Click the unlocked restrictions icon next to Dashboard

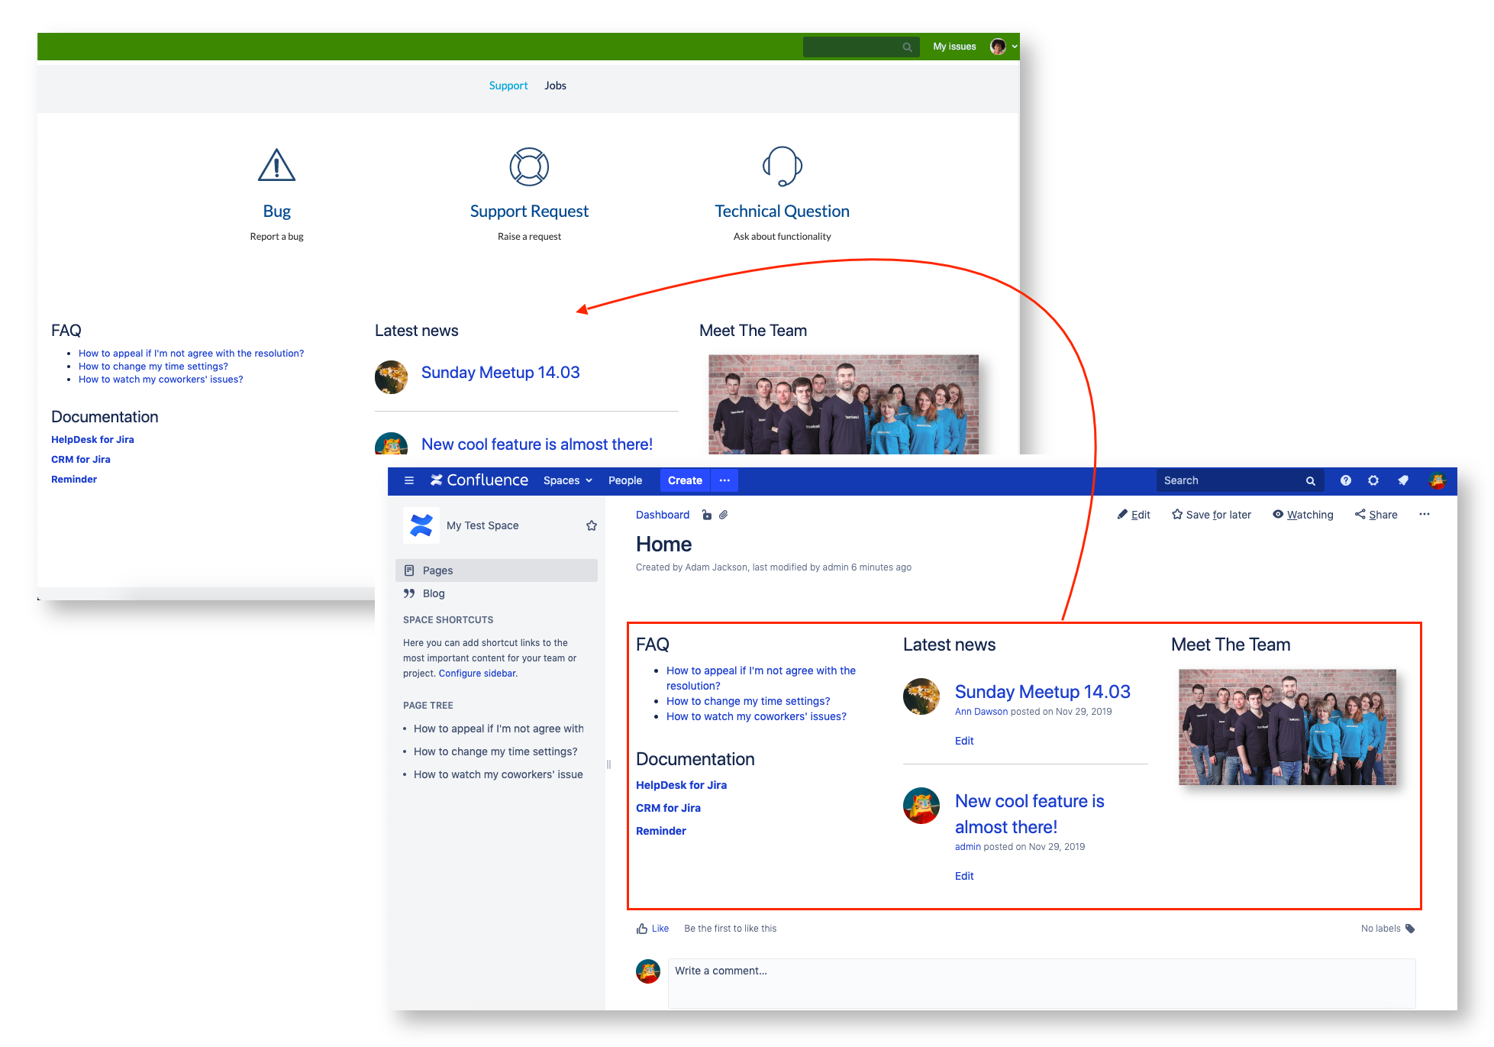click(706, 515)
